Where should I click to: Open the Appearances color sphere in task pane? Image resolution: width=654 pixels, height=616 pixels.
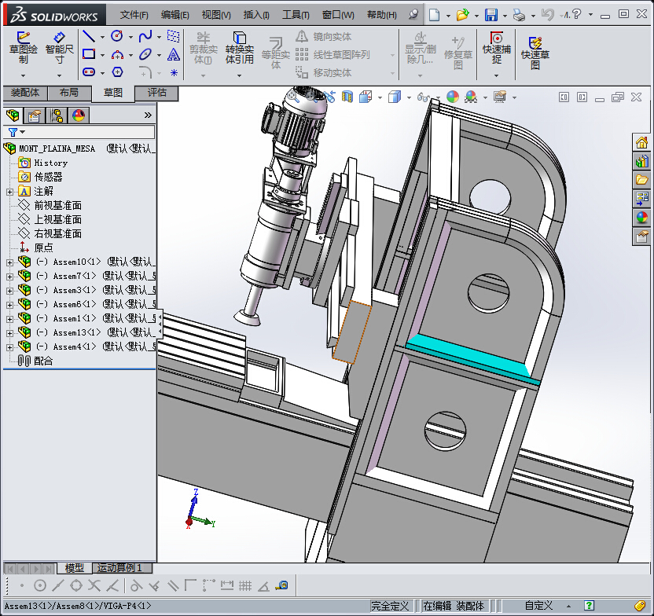(x=642, y=218)
